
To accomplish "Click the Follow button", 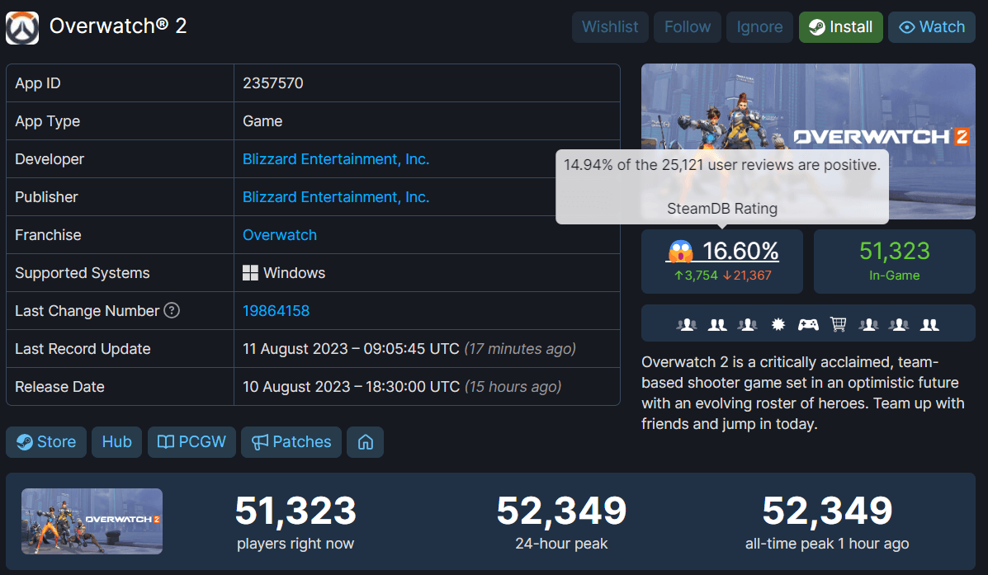I will (x=688, y=27).
